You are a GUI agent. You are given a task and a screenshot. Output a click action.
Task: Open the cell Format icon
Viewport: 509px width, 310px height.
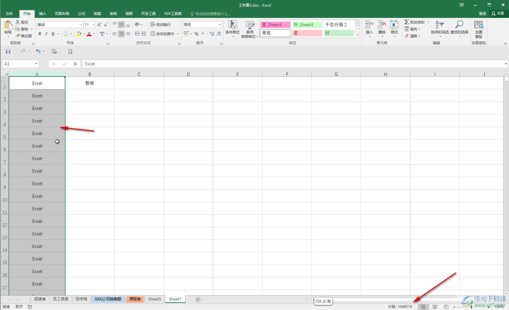point(394,25)
